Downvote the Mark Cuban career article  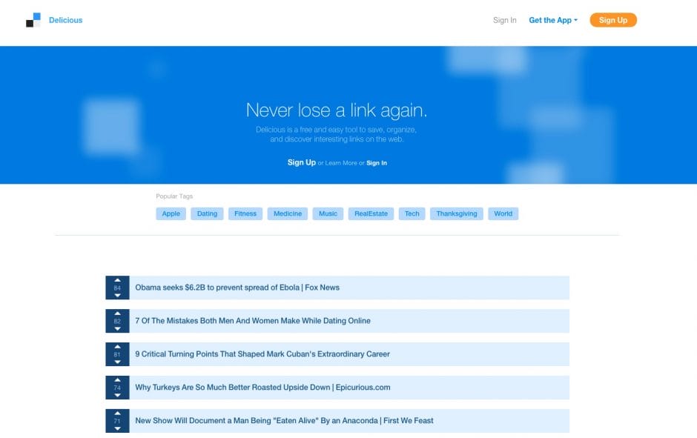click(x=117, y=362)
